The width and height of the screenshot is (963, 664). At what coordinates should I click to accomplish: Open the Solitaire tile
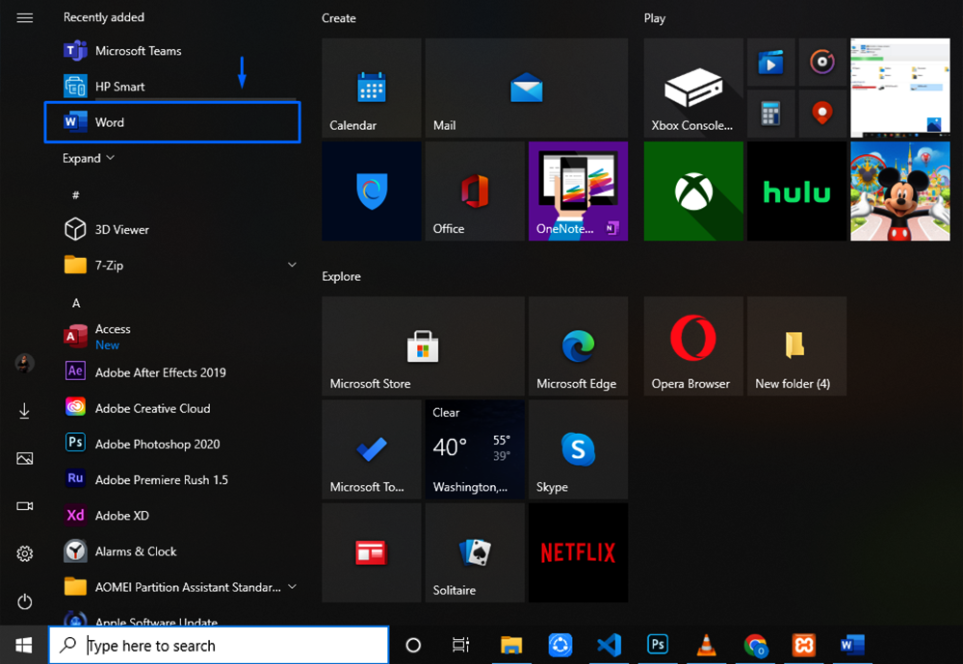click(474, 552)
